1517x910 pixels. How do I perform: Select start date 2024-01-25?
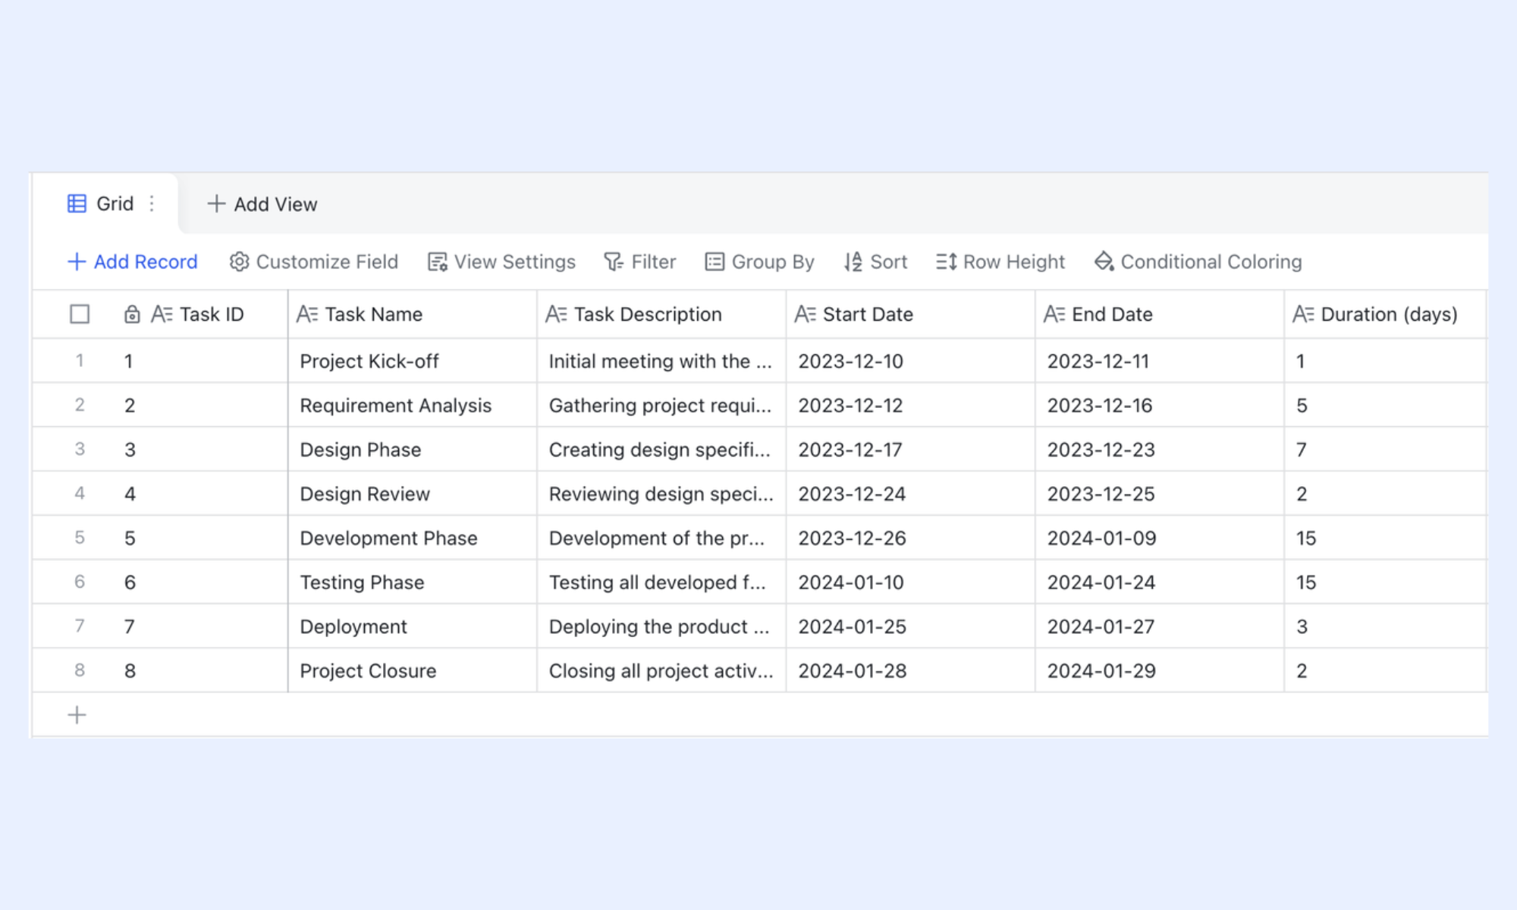click(x=910, y=626)
